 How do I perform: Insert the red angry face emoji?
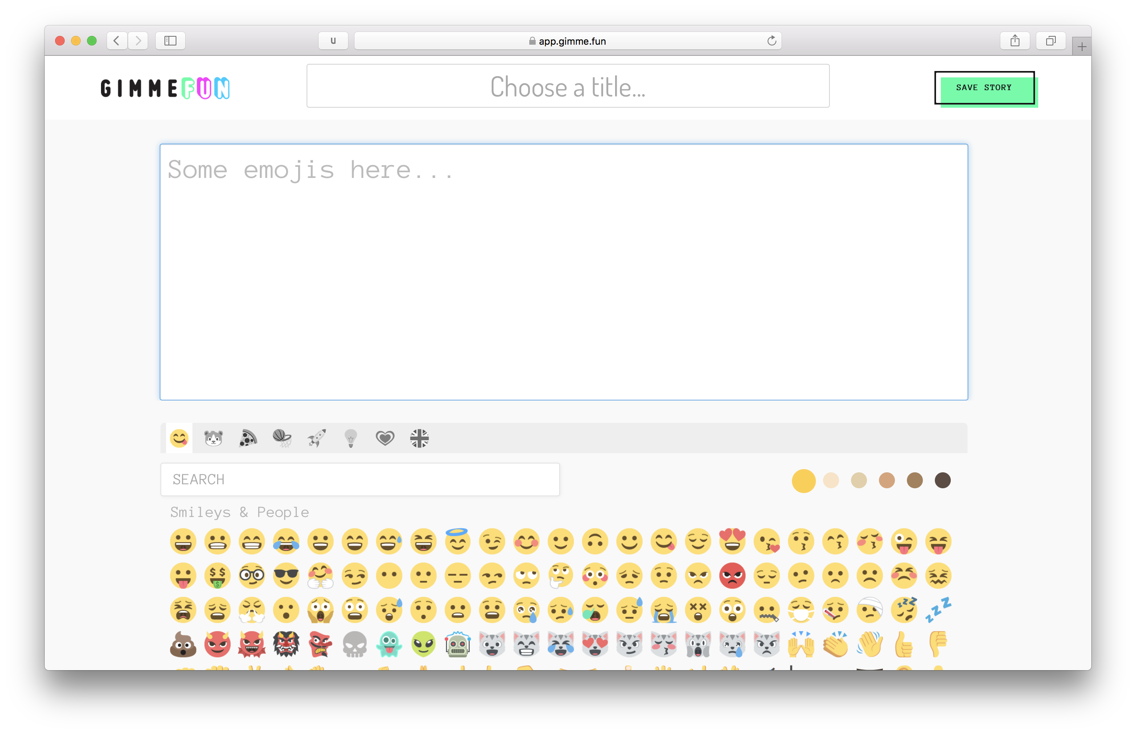click(732, 576)
